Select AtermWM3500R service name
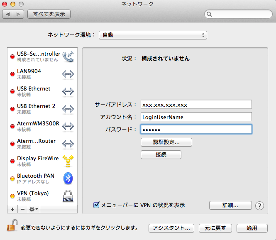 (x=38, y=123)
